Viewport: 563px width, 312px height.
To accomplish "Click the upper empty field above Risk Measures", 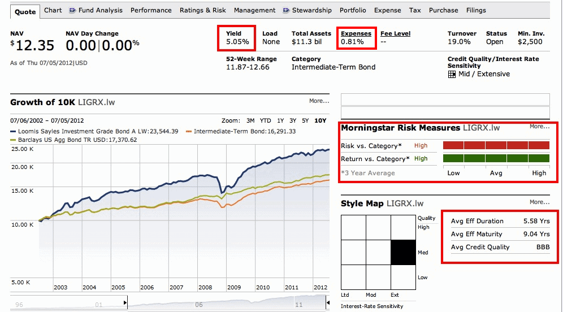I will click(445, 99).
